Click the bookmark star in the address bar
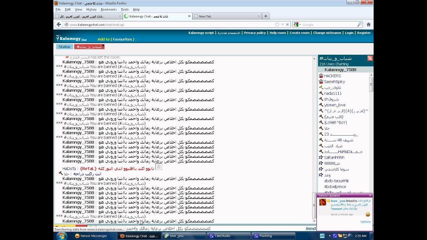Screen dimensions: 427x240 277,24
